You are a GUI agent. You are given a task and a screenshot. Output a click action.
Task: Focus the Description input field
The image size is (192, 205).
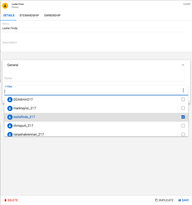(x=93, y=43)
